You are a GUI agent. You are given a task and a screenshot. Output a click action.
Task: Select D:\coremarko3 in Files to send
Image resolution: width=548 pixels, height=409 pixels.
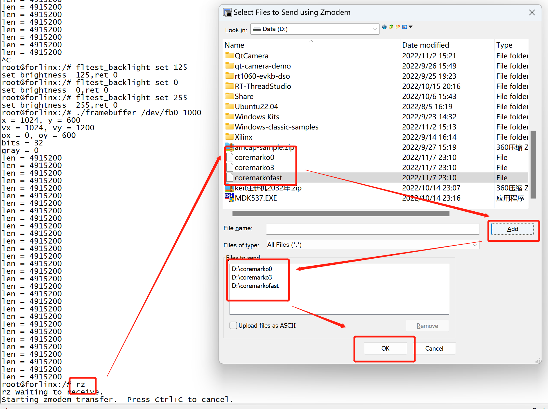[252, 277]
